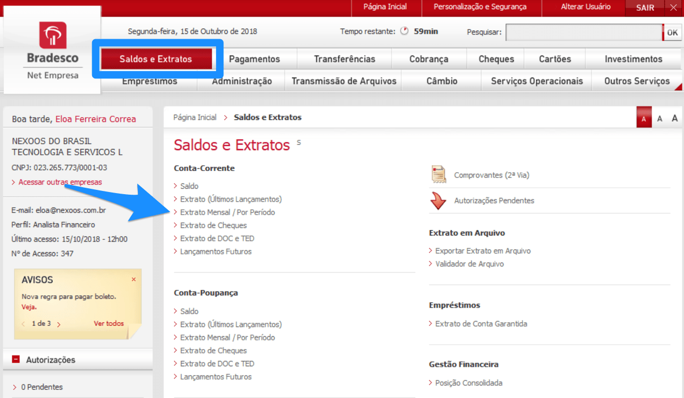The image size is (684, 398).
Task: Open the Câmbio menu tab
Action: [x=442, y=81]
